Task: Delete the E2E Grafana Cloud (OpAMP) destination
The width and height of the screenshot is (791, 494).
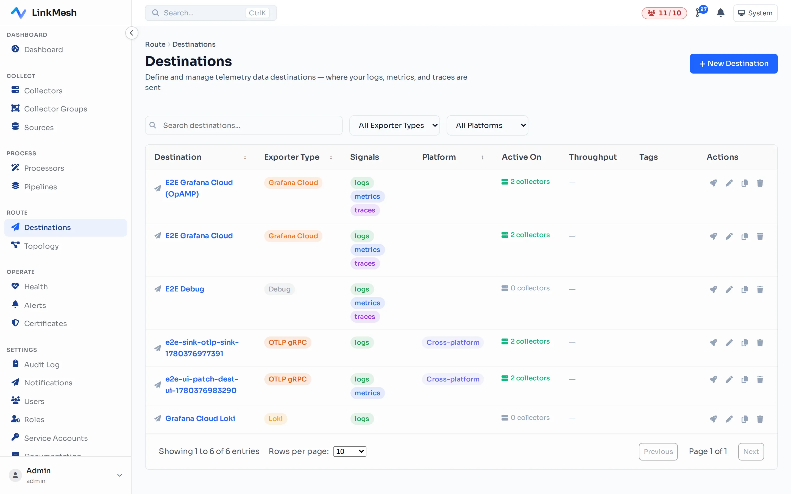Action: pos(760,183)
